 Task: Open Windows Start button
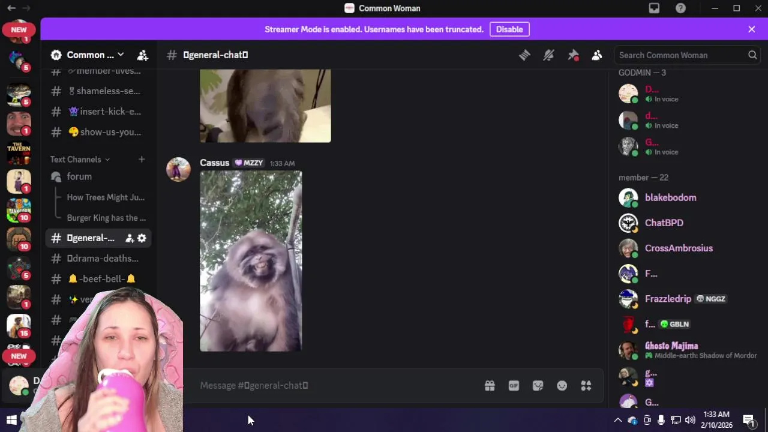(11, 420)
